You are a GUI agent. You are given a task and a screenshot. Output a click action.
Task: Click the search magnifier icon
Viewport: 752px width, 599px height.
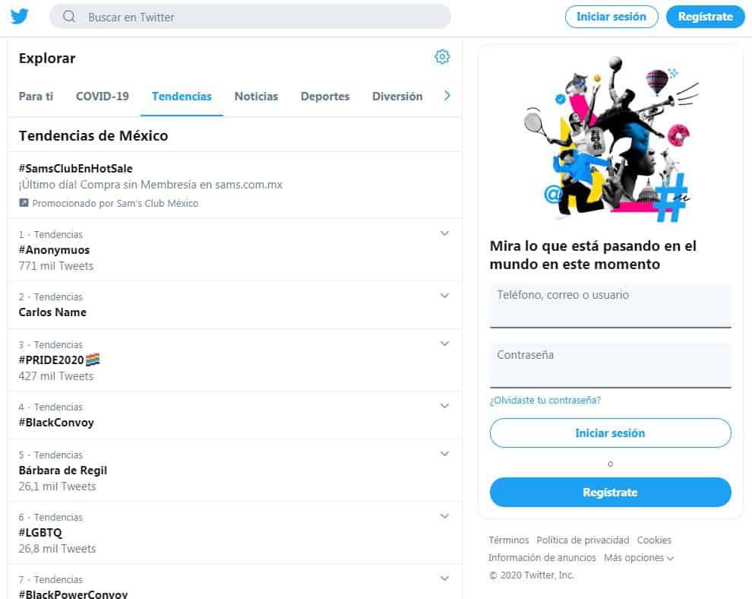click(69, 17)
